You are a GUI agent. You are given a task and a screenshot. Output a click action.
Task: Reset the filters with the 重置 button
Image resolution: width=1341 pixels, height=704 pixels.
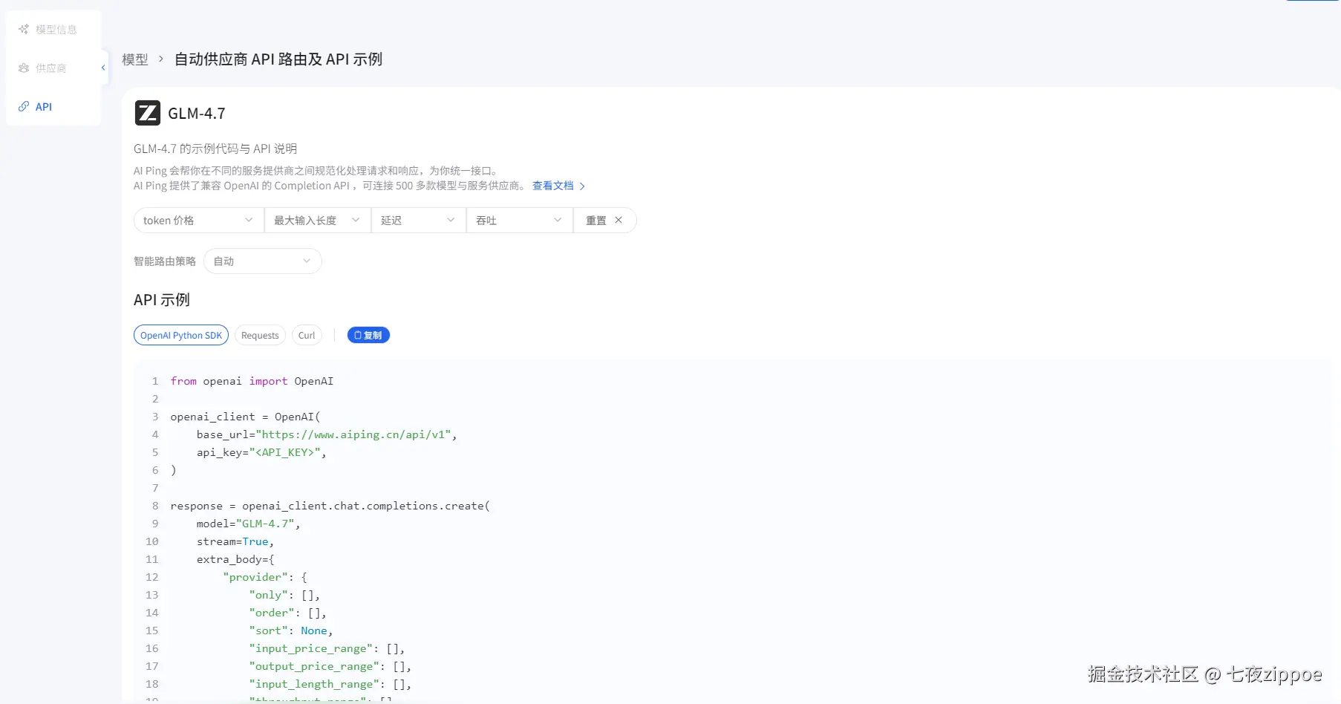(604, 221)
